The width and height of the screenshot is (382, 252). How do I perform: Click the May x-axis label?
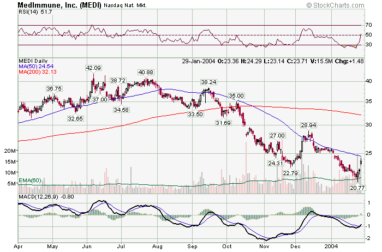click(52, 247)
